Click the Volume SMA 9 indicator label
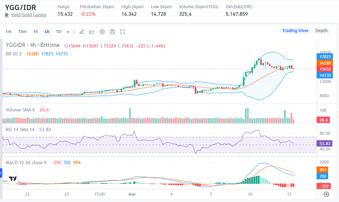Screen dimensions: 339x202 pos(20,110)
